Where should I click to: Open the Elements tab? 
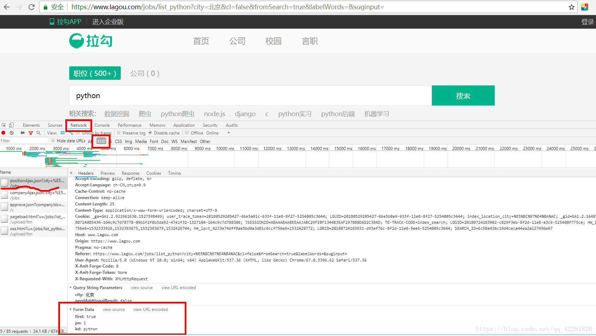pos(31,125)
